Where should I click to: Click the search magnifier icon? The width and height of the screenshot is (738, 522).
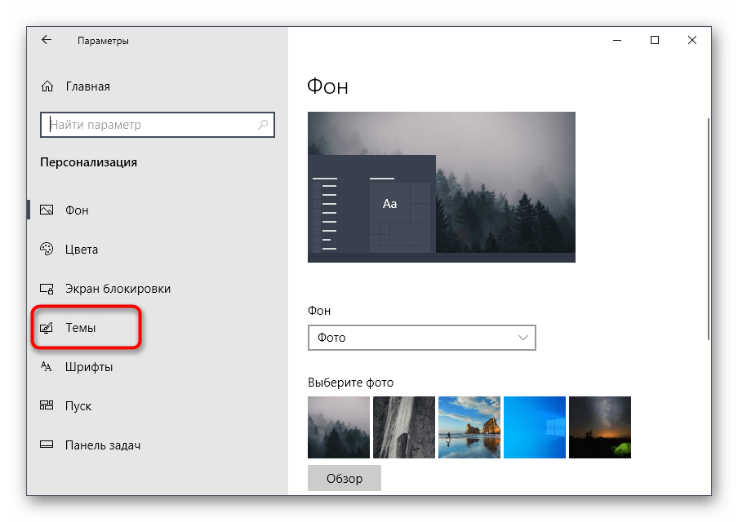click(x=263, y=125)
